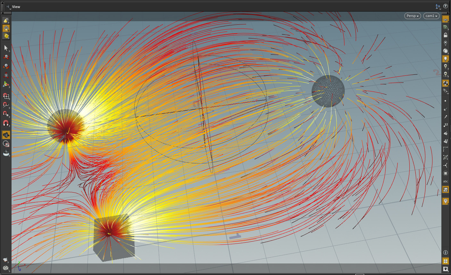Open the help icon in the top right corner
Image resolution: width=451 pixels, height=275 pixels.
pos(446,6)
